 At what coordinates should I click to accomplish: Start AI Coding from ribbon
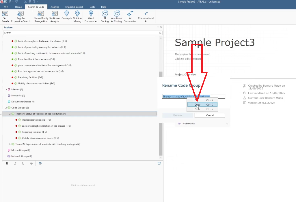(x=105, y=16)
